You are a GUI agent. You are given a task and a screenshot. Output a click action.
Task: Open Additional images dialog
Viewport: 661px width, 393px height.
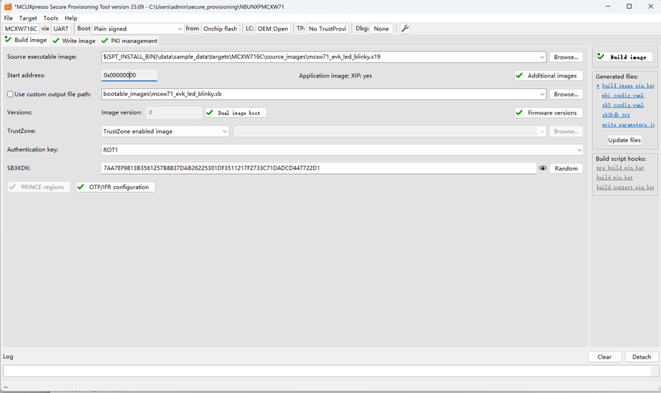[549, 76]
